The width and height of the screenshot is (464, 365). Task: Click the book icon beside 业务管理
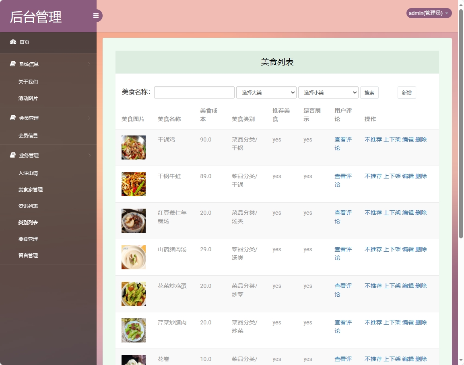coord(13,155)
